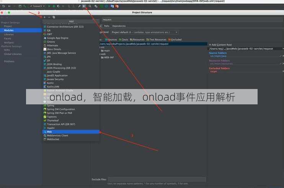Mark folder as Resources
The width and height of the screenshot is (284, 188).
[137, 40]
